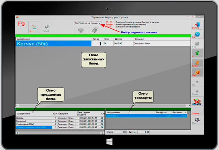Click the Нетто value field
The height and width of the screenshot is (150, 219).
click(x=121, y=132)
